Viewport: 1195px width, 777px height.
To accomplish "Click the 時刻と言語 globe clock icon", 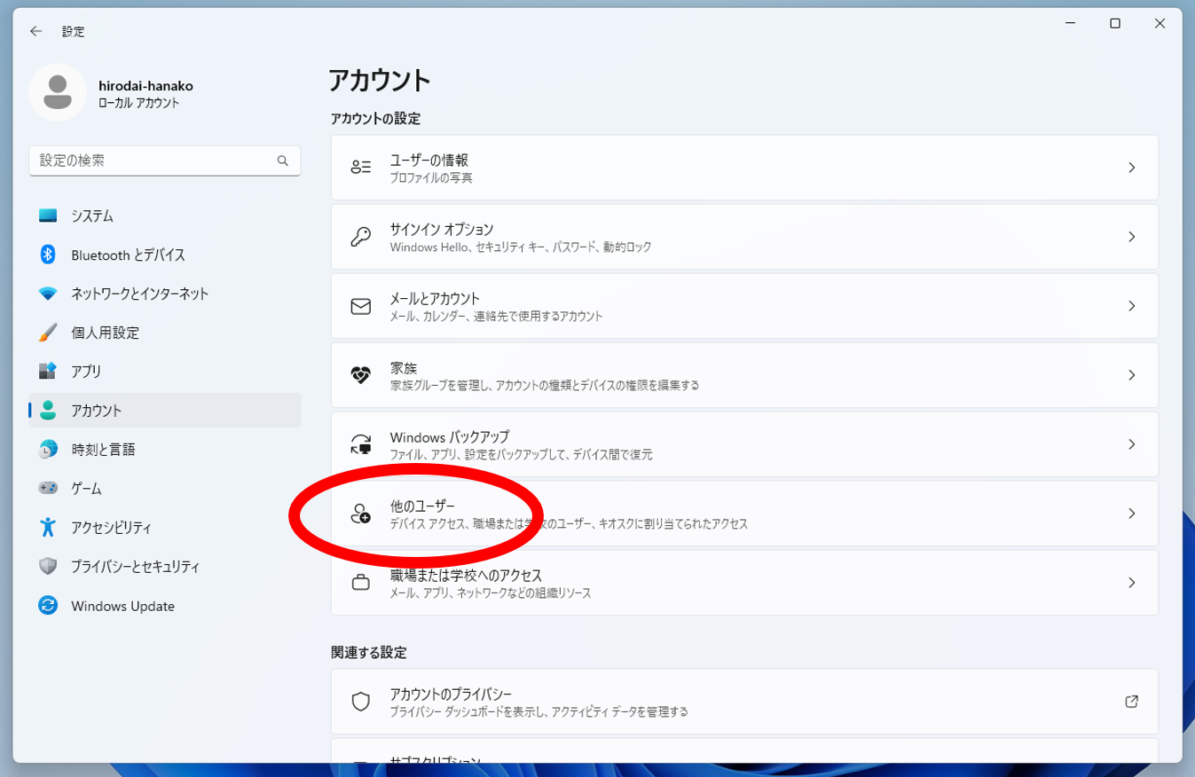I will point(48,450).
